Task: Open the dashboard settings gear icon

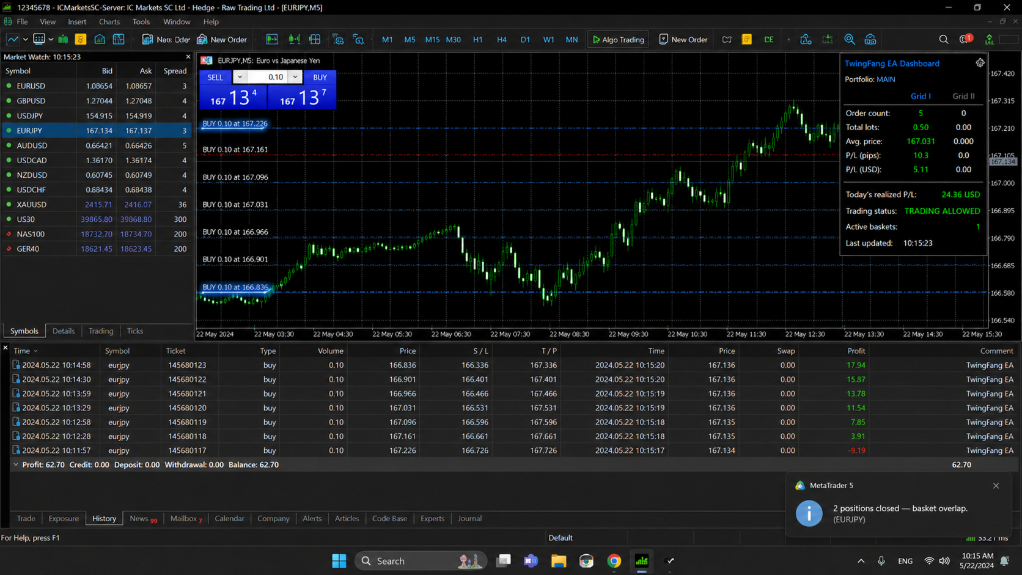Action: (x=980, y=63)
